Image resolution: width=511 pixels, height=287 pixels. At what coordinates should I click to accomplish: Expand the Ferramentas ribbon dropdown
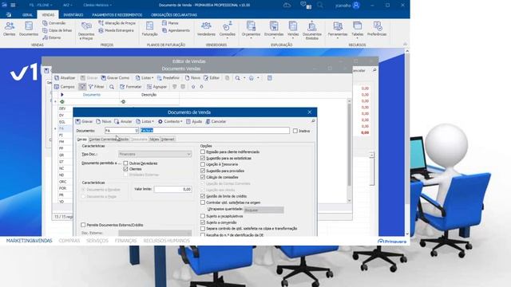338,38
